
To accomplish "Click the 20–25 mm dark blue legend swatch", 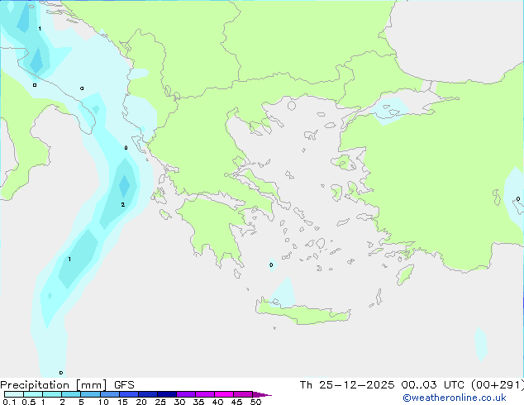I will coord(148,394).
